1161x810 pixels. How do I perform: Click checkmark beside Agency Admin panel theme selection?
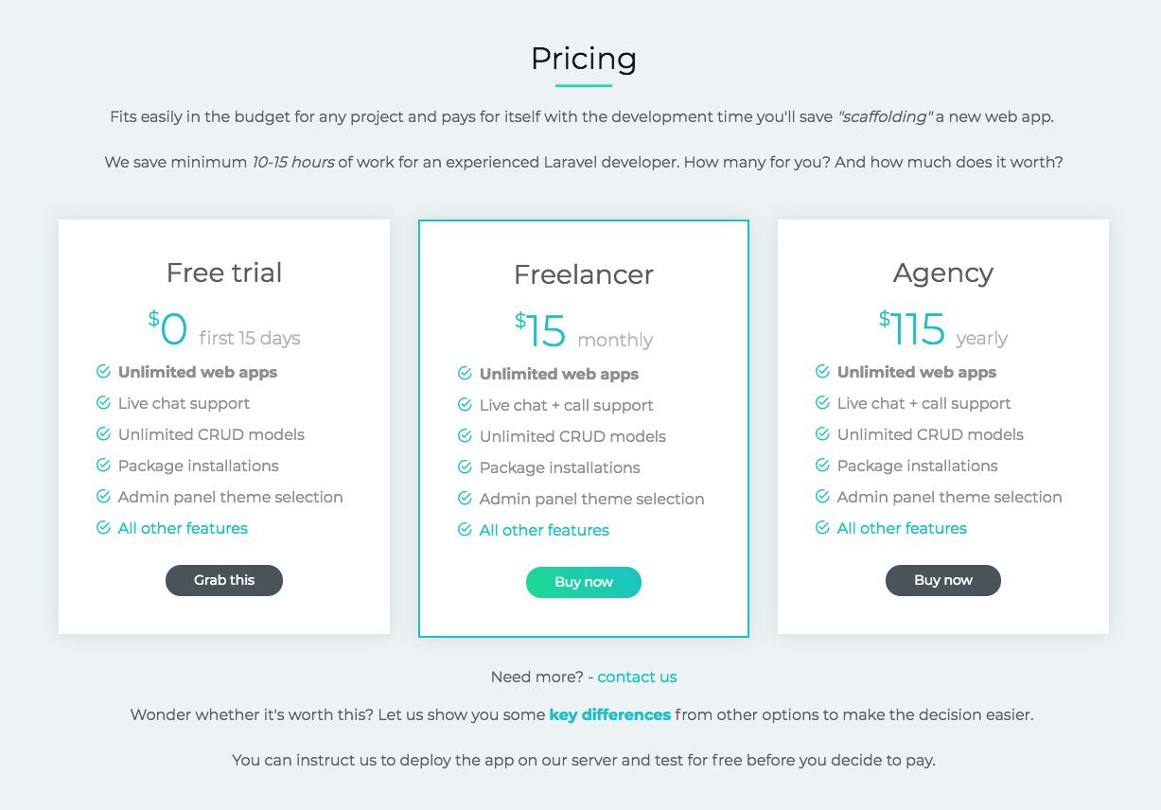(x=823, y=497)
